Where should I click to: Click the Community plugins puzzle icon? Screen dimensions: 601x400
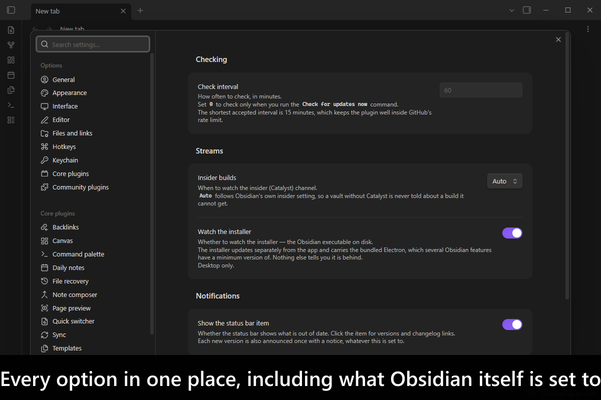tap(44, 187)
